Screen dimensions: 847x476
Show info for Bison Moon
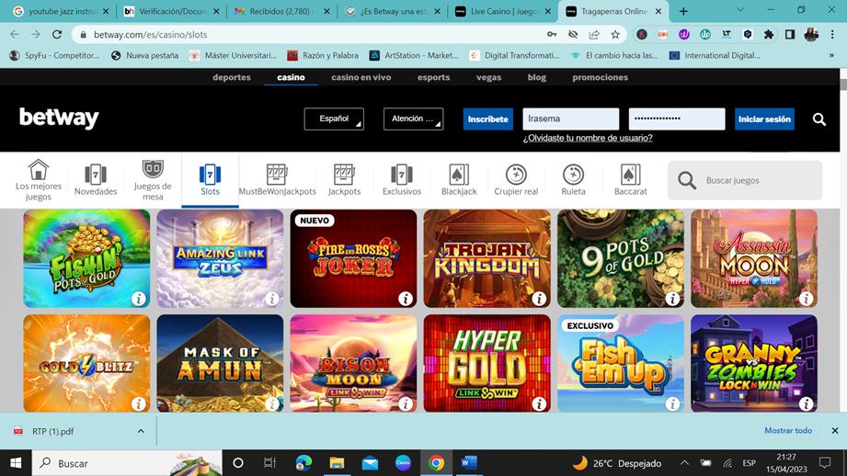point(406,403)
